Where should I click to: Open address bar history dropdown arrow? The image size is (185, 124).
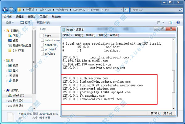click(121, 10)
